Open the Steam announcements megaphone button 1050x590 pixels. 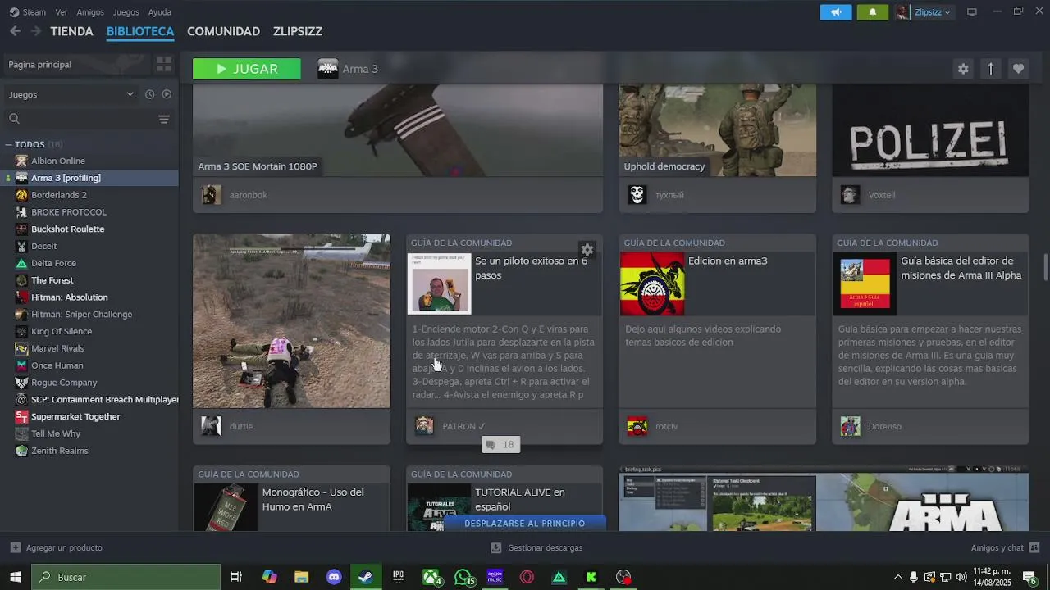tap(836, 12)
